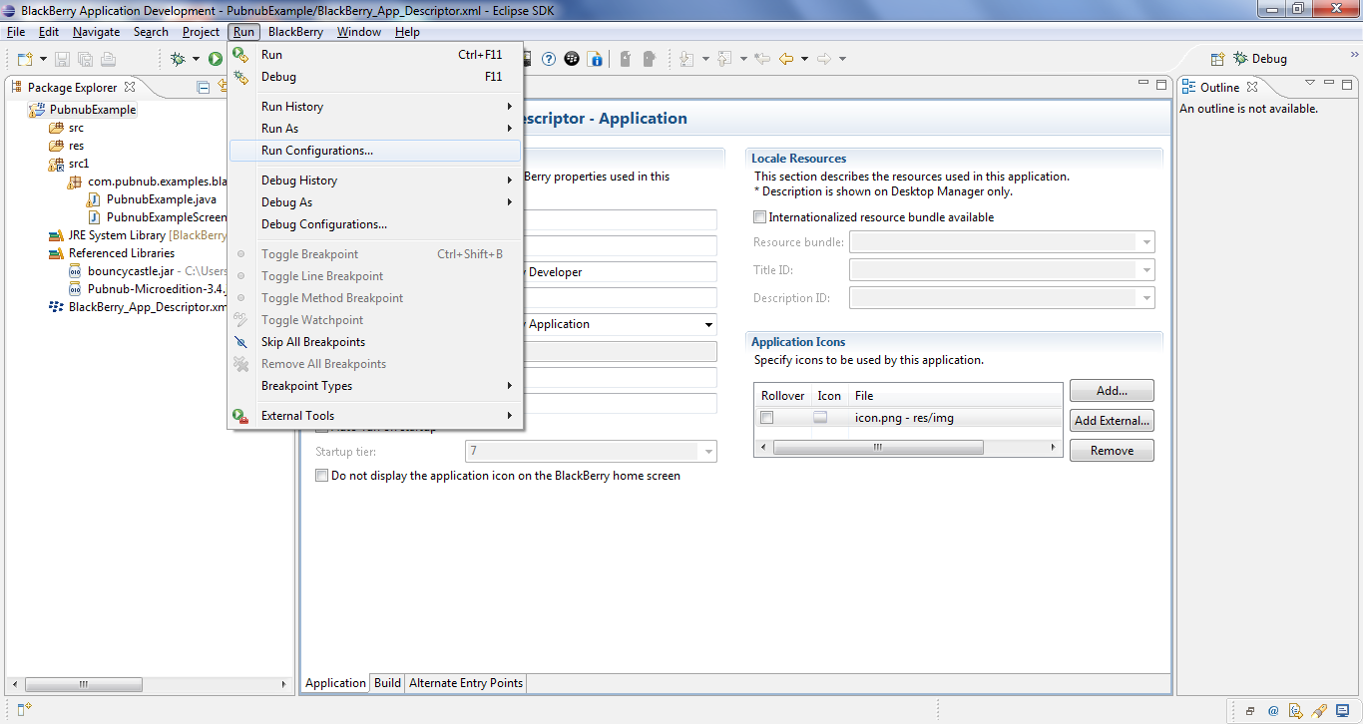This screenshot has width=1363, height=724.
Task: Click the Print toolbar icon
Action: 108,59
